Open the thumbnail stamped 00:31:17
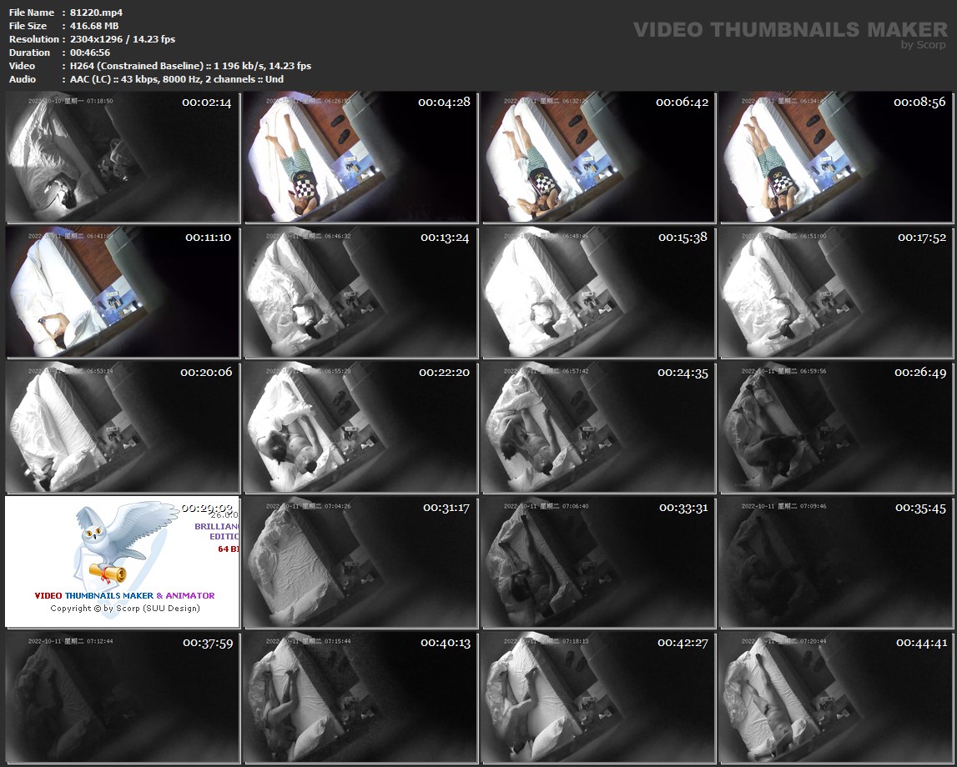957x767 pixels. [360, 562]
